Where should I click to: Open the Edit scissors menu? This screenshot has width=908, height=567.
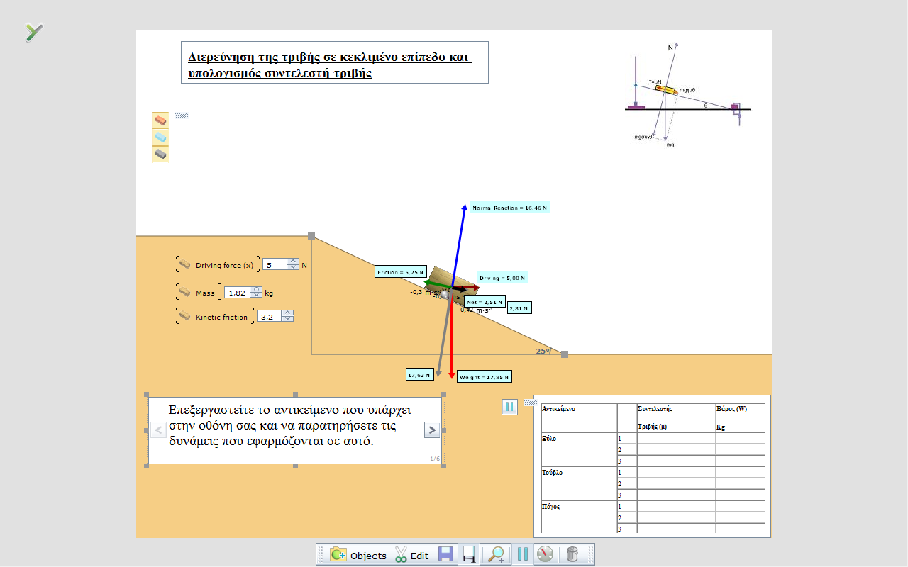(x=411, y=555)
